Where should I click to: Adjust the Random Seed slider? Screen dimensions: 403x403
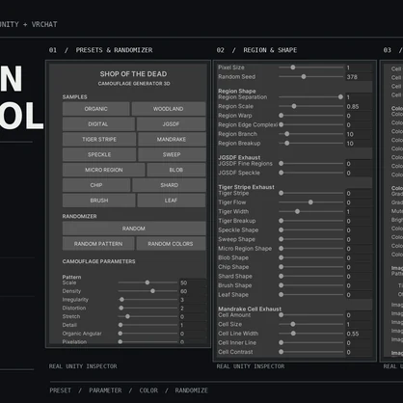click(x=311, y=77)
